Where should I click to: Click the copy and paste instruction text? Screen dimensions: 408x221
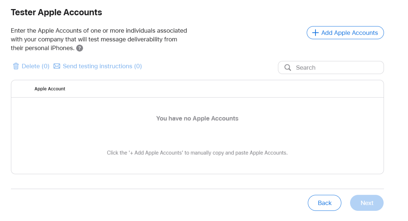(197, 153)
